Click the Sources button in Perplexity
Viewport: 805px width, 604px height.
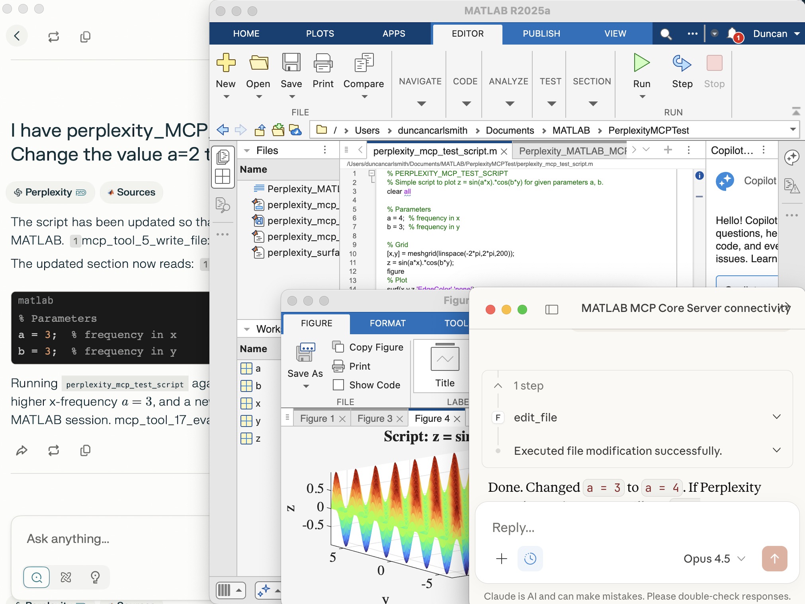pos(131,192)
